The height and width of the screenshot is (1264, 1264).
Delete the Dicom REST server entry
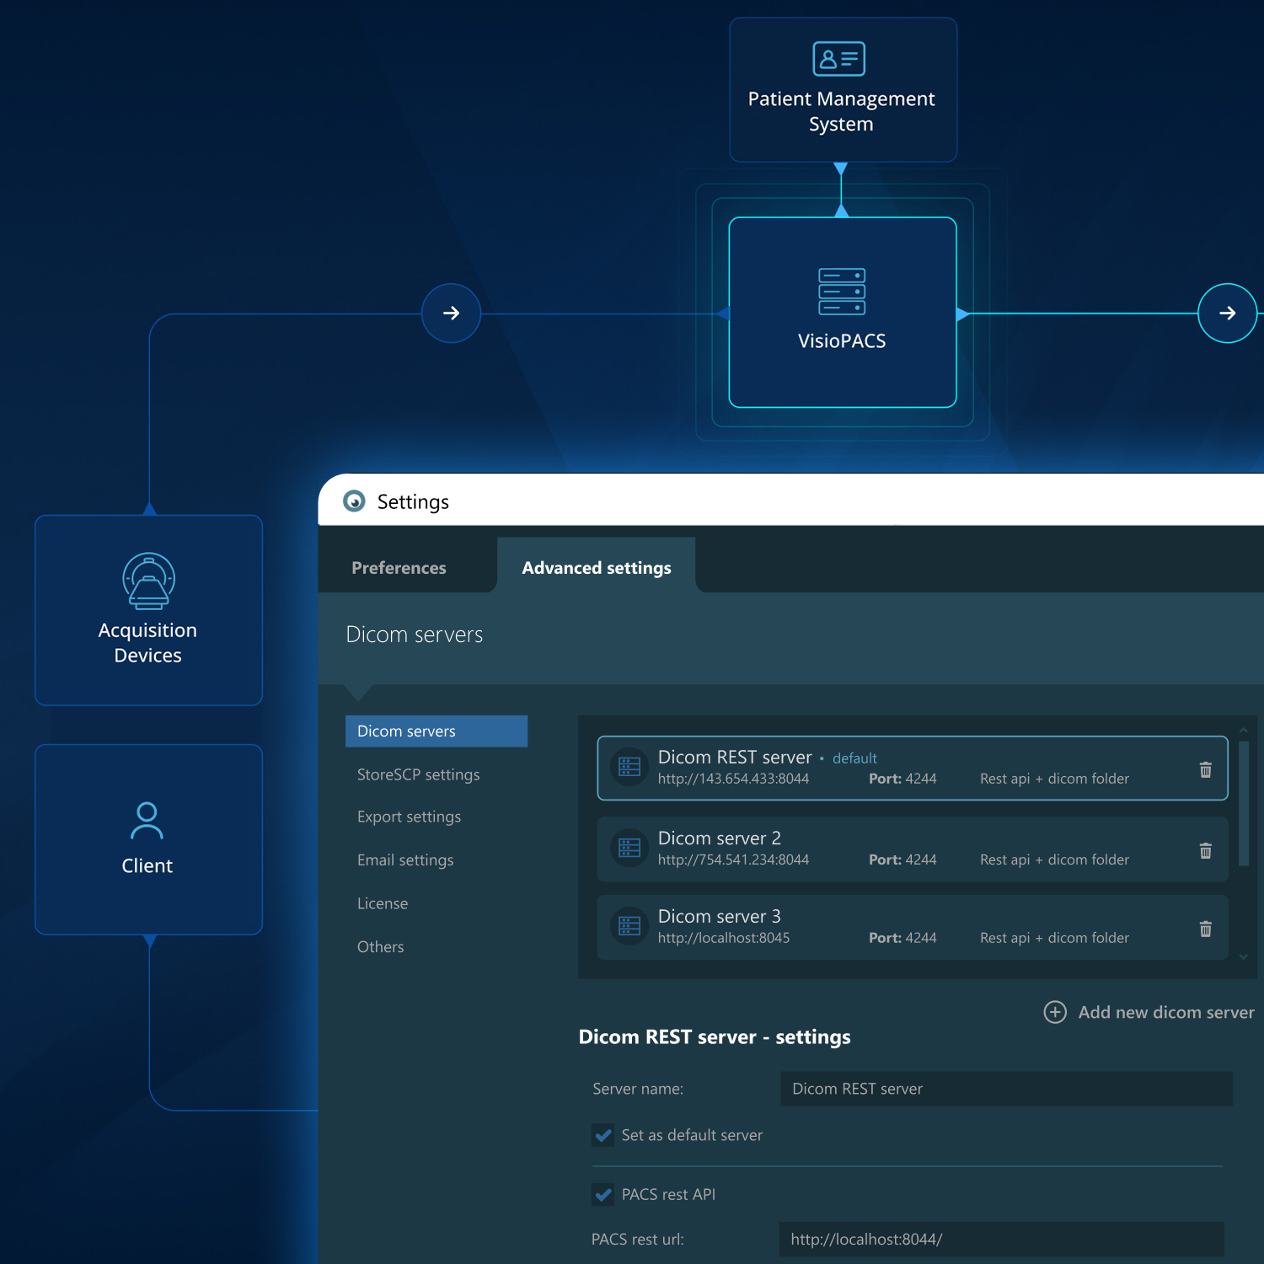coord(1205,769)
